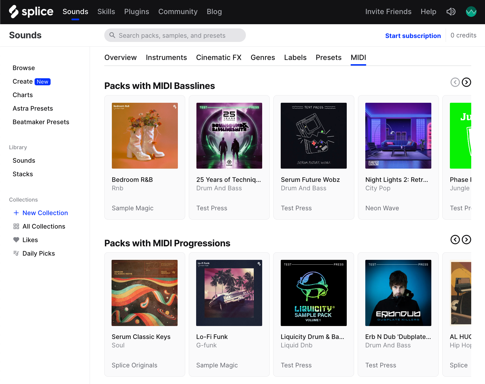485x384 pixels.
Task: Click the Start subscription link
Action: (413, 36)
